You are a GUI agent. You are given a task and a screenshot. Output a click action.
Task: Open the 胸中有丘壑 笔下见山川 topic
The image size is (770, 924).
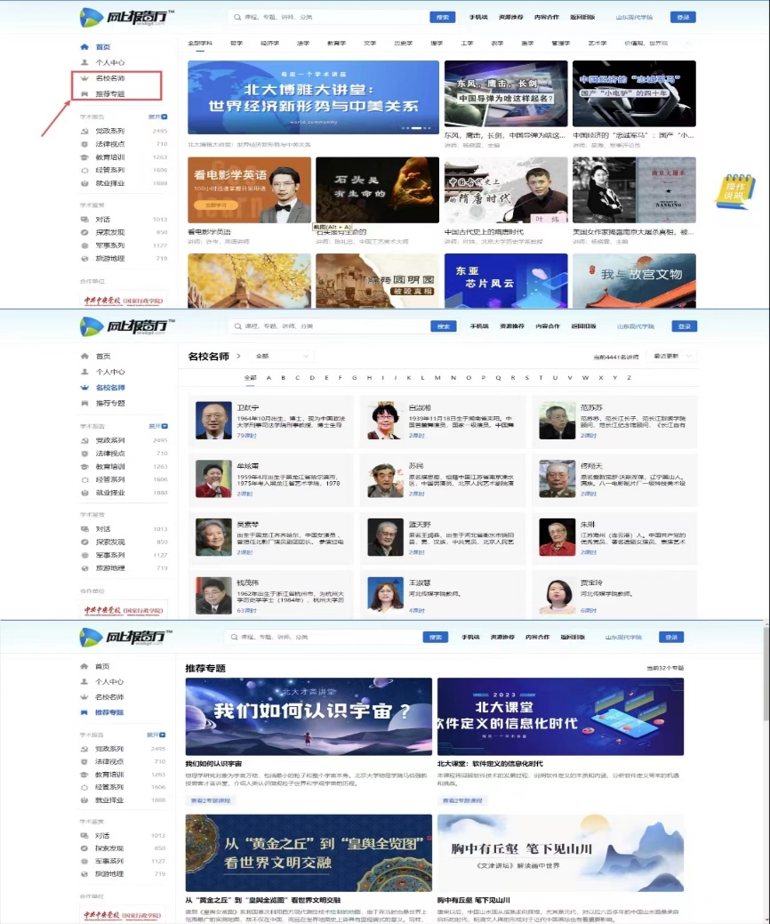click(x=560, y=853)
